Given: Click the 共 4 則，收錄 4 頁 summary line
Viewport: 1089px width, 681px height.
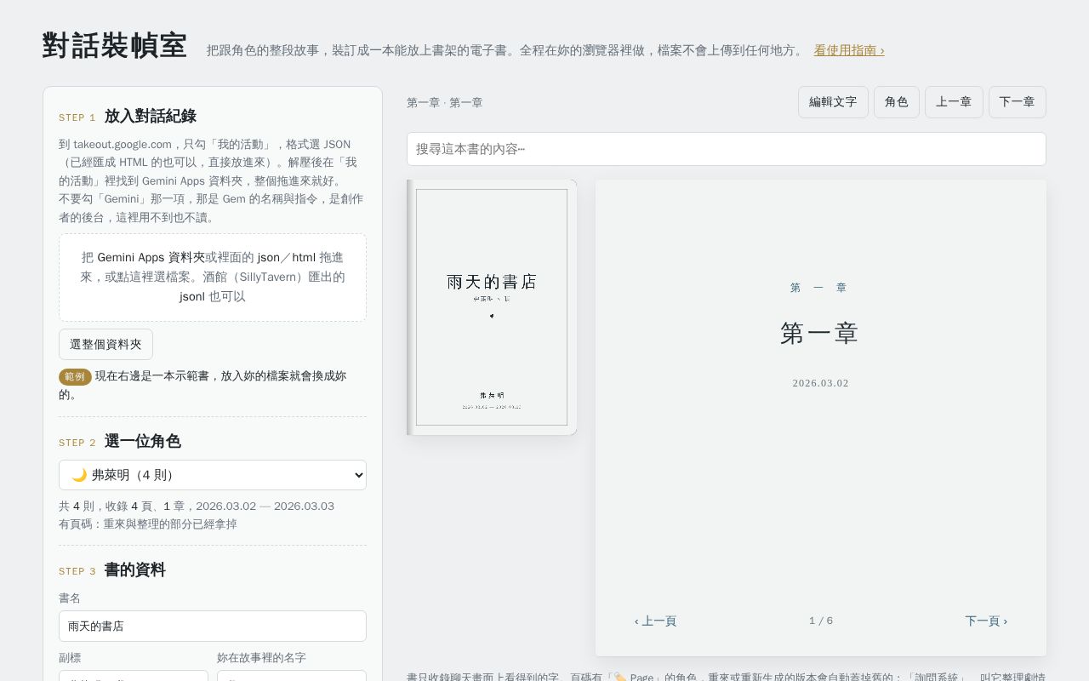Looking at the screenshot, I should [x=197, y=506].
